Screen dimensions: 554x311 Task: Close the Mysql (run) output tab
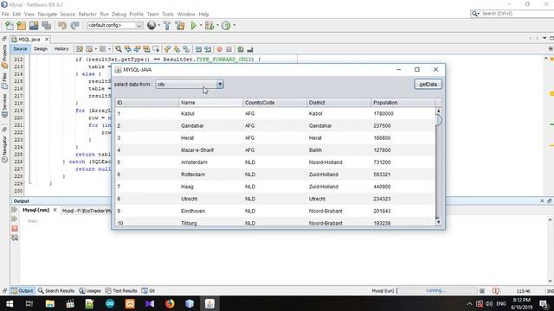click(x=55, y=210)
